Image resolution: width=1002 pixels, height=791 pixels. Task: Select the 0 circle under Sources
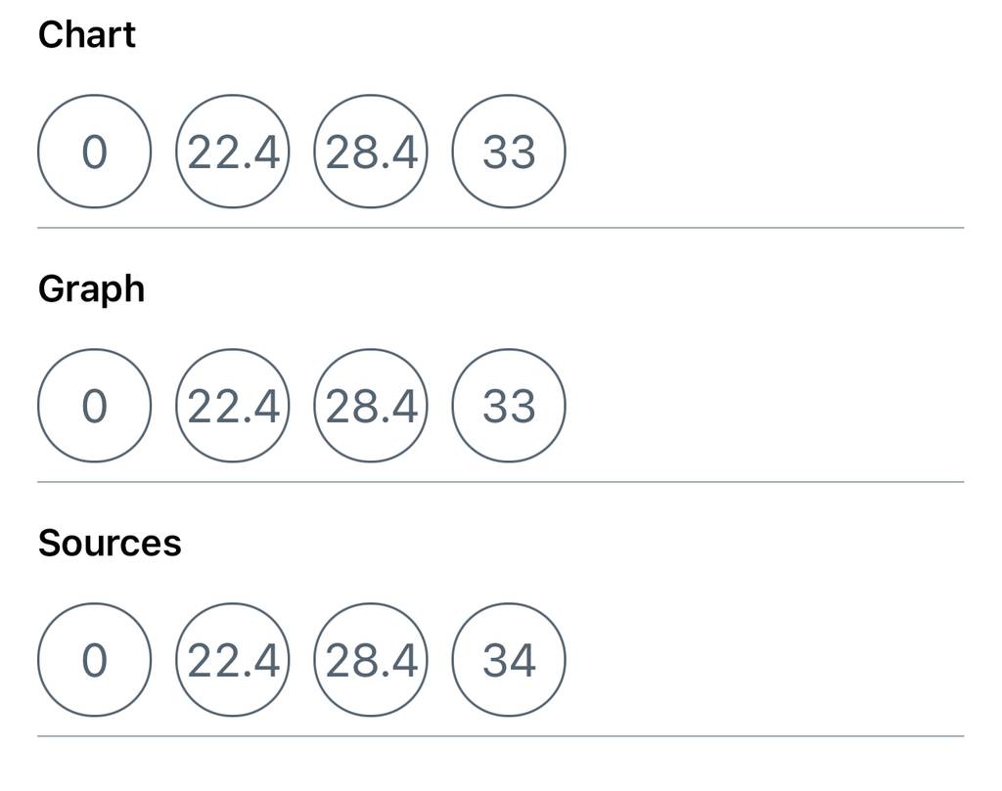click(x=95, y=659)
